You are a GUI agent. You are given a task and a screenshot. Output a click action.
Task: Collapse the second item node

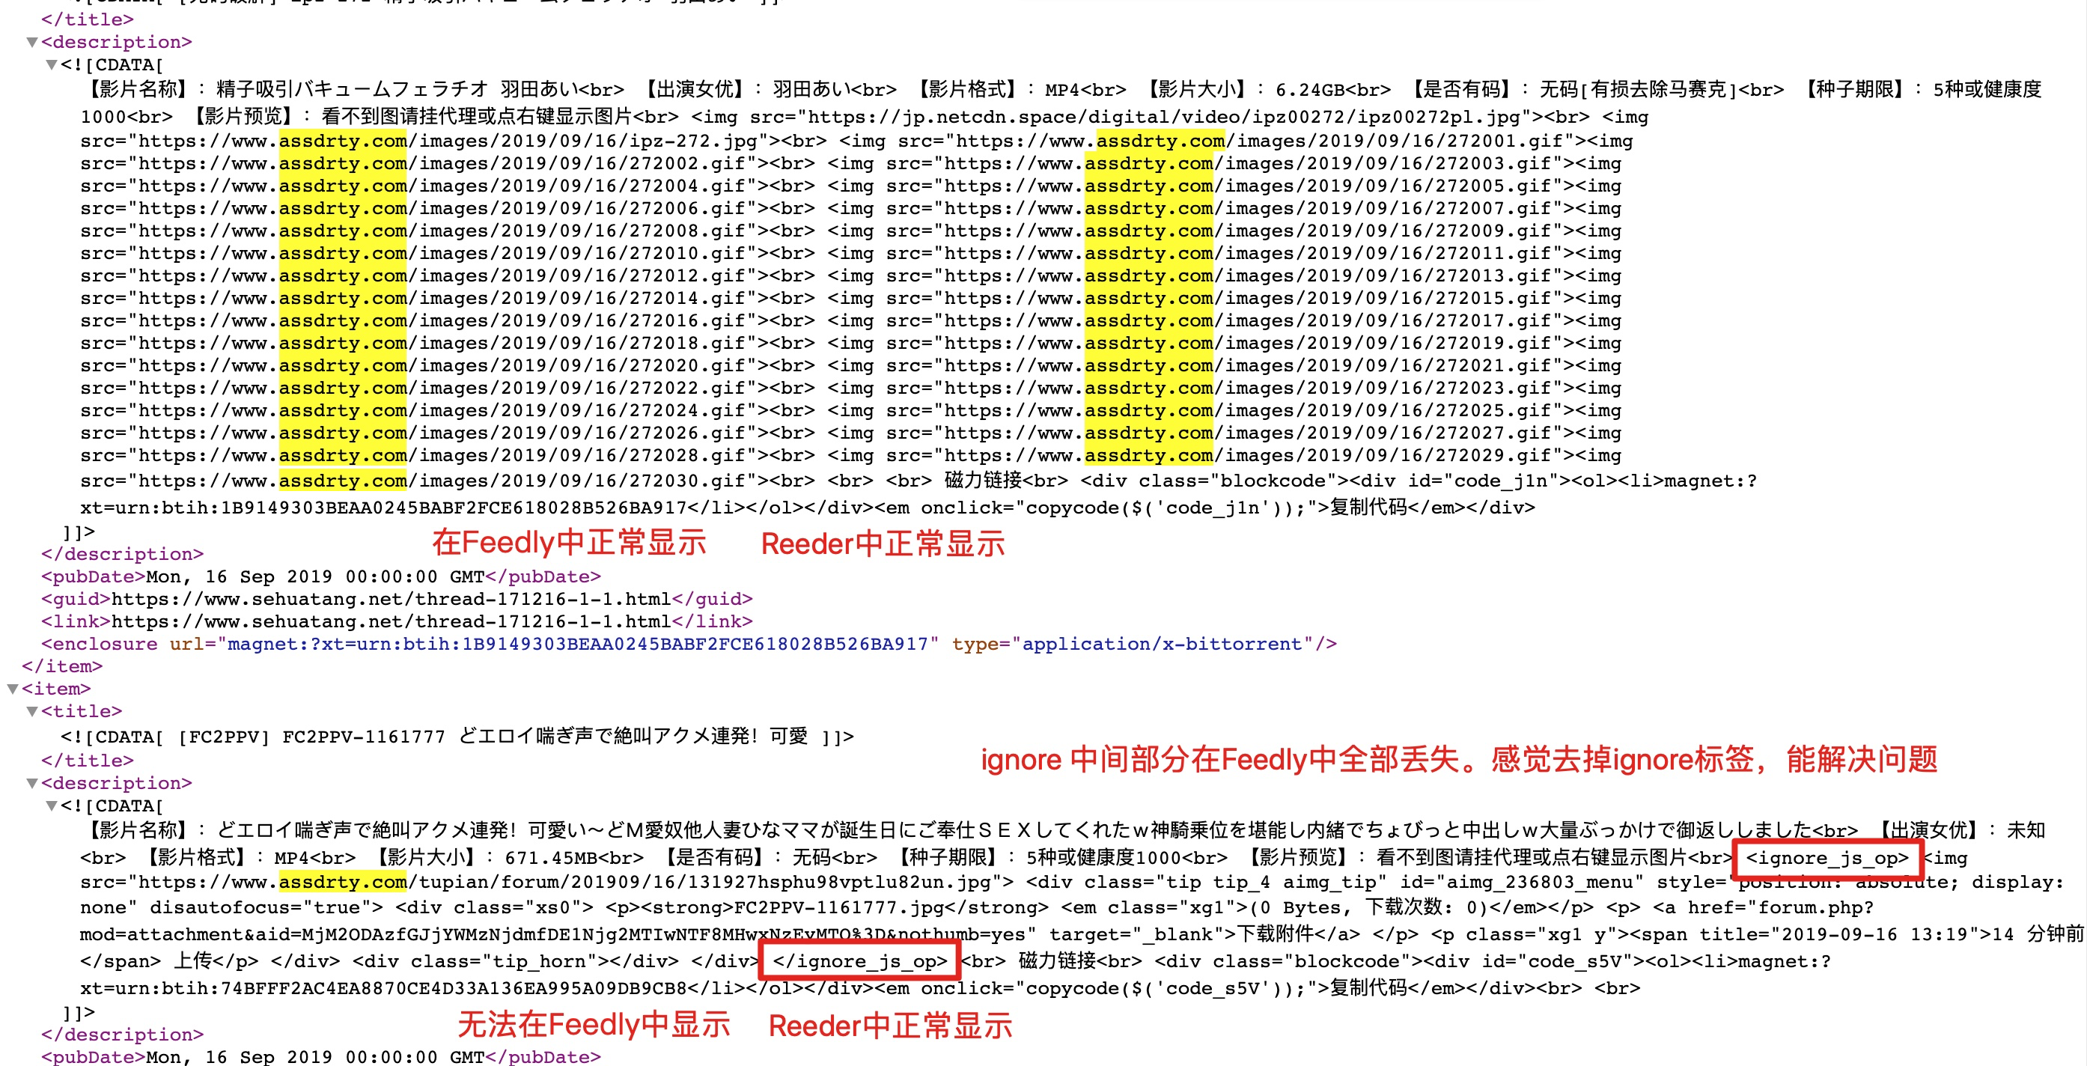click(x=13, y=689)
